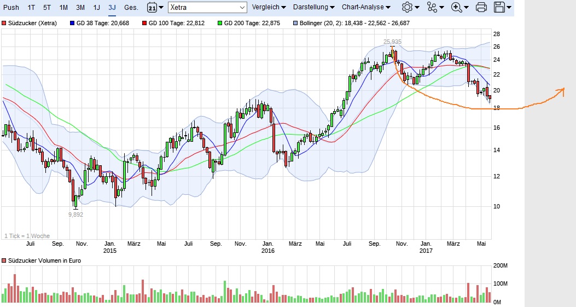The height and width of the screenshot is (307, 576).
Task: Open the Xetra exchange dropdown
Action: [208, 7]
